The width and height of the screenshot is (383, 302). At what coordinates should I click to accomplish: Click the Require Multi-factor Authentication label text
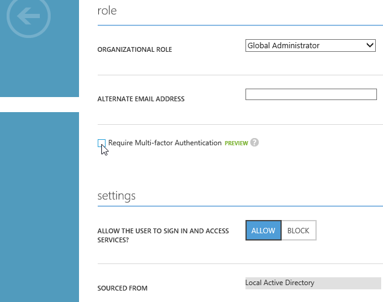coord(165,143)
